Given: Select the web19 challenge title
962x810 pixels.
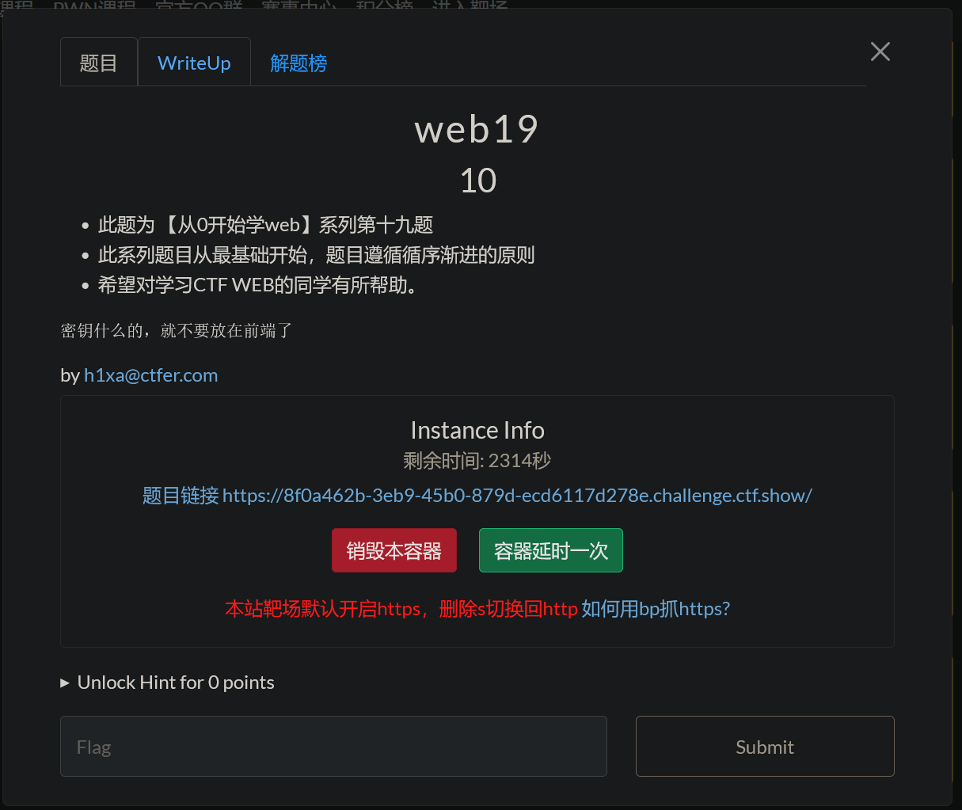Looking at the screenshot, I should (477, 129).
